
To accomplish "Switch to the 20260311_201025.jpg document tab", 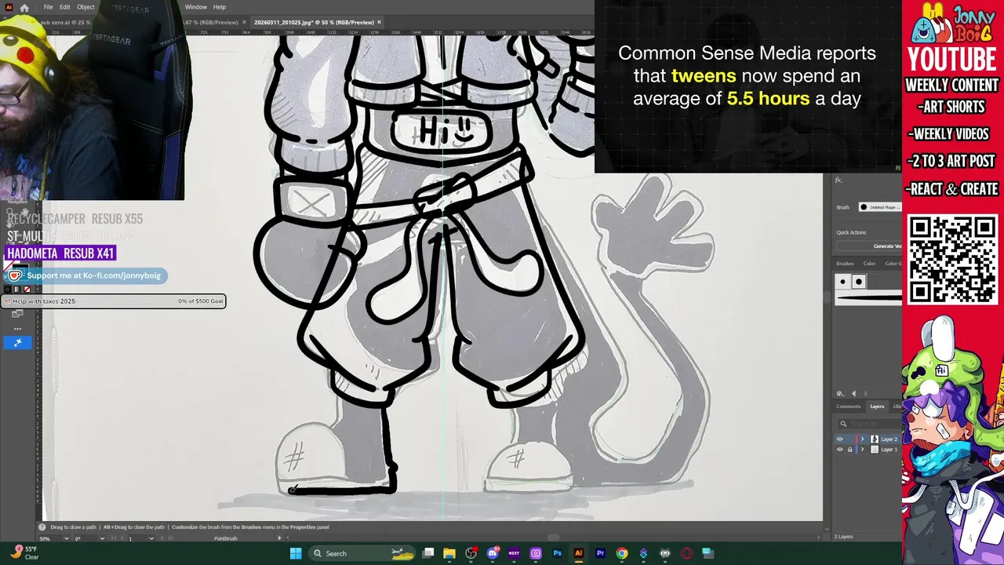I will coord(314,22).
